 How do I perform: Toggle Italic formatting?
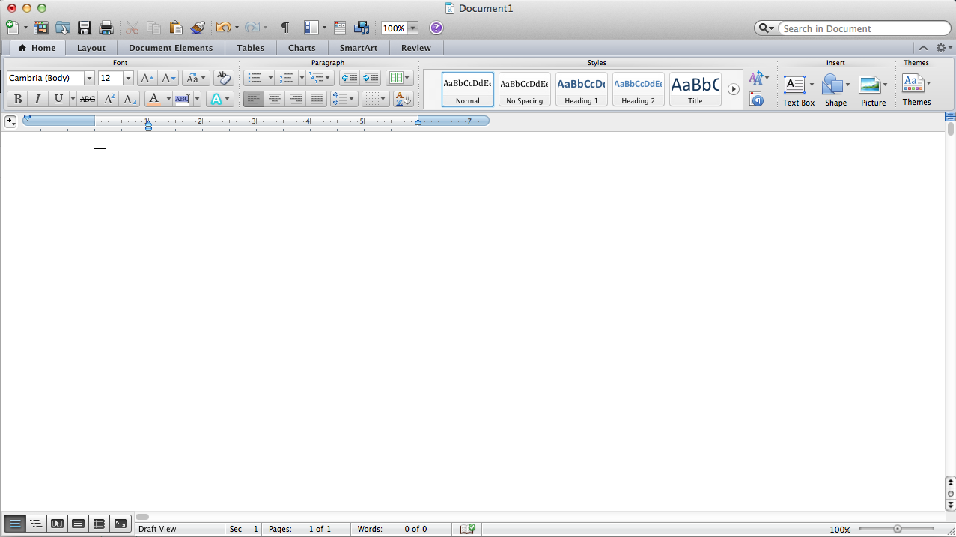37,99
